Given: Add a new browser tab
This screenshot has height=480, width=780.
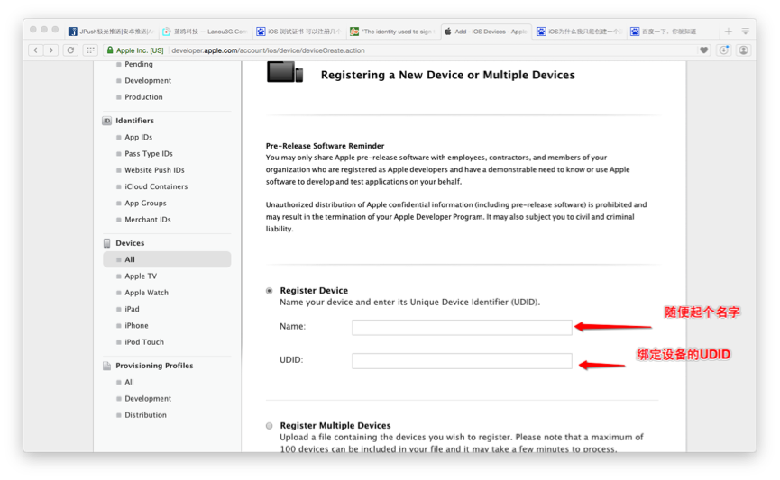Looking at the screenshot, I should point(729,32).
